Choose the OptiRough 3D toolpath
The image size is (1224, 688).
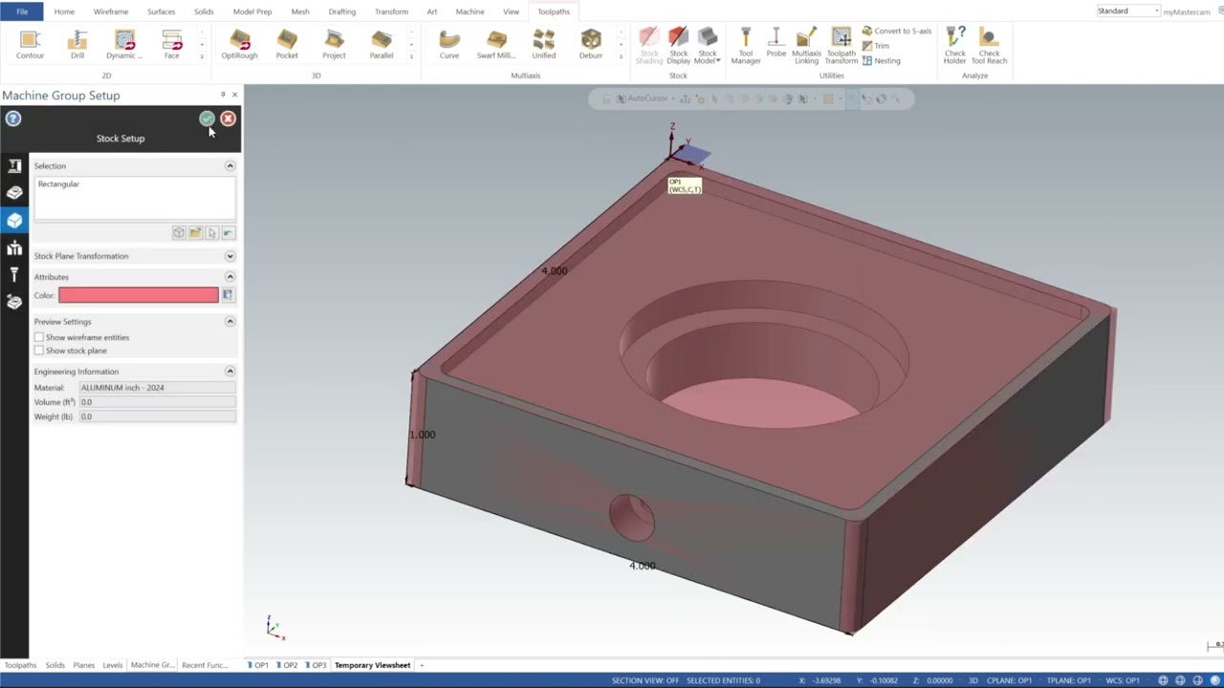[239, 44]
